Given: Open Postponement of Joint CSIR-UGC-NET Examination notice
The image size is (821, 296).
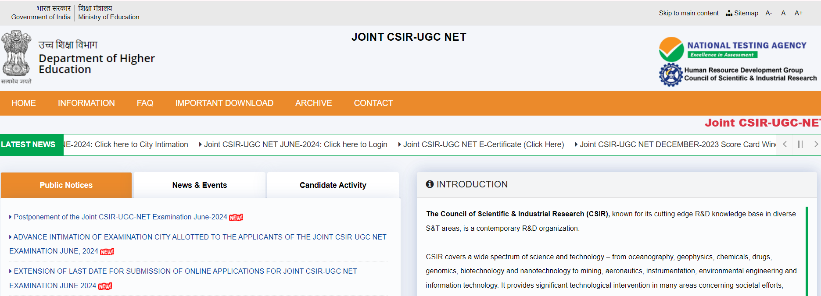Looking at the screenshot, I should (120, 217).
